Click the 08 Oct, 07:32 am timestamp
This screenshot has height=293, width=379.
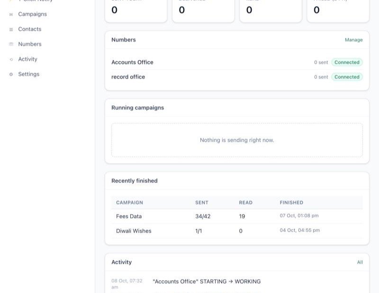point(127,284)
